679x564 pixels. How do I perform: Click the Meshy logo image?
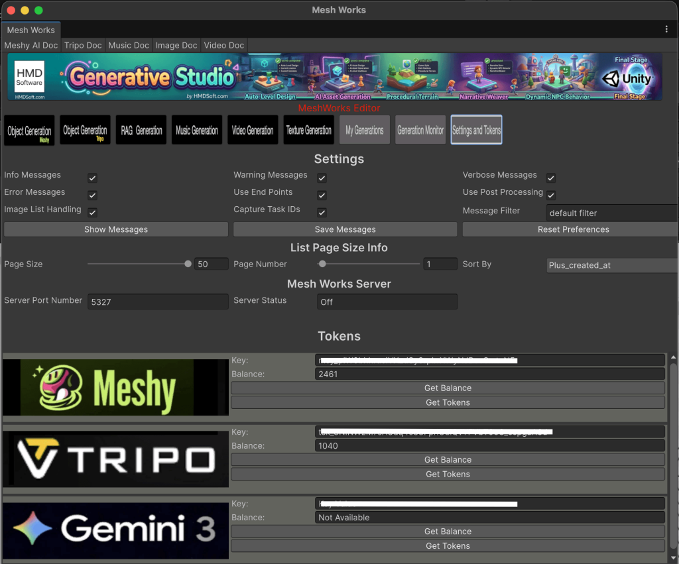click(115, 388)
